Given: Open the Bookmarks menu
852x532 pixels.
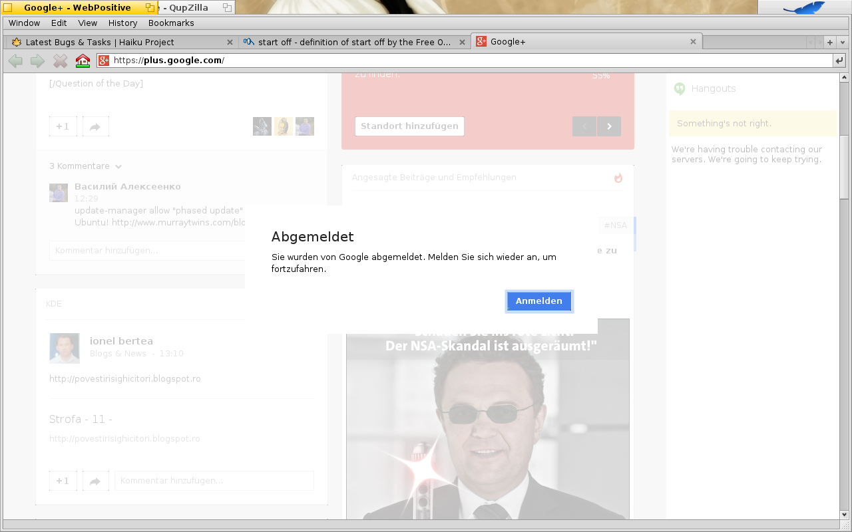Looking at the screenshot, I should (171, 23).
